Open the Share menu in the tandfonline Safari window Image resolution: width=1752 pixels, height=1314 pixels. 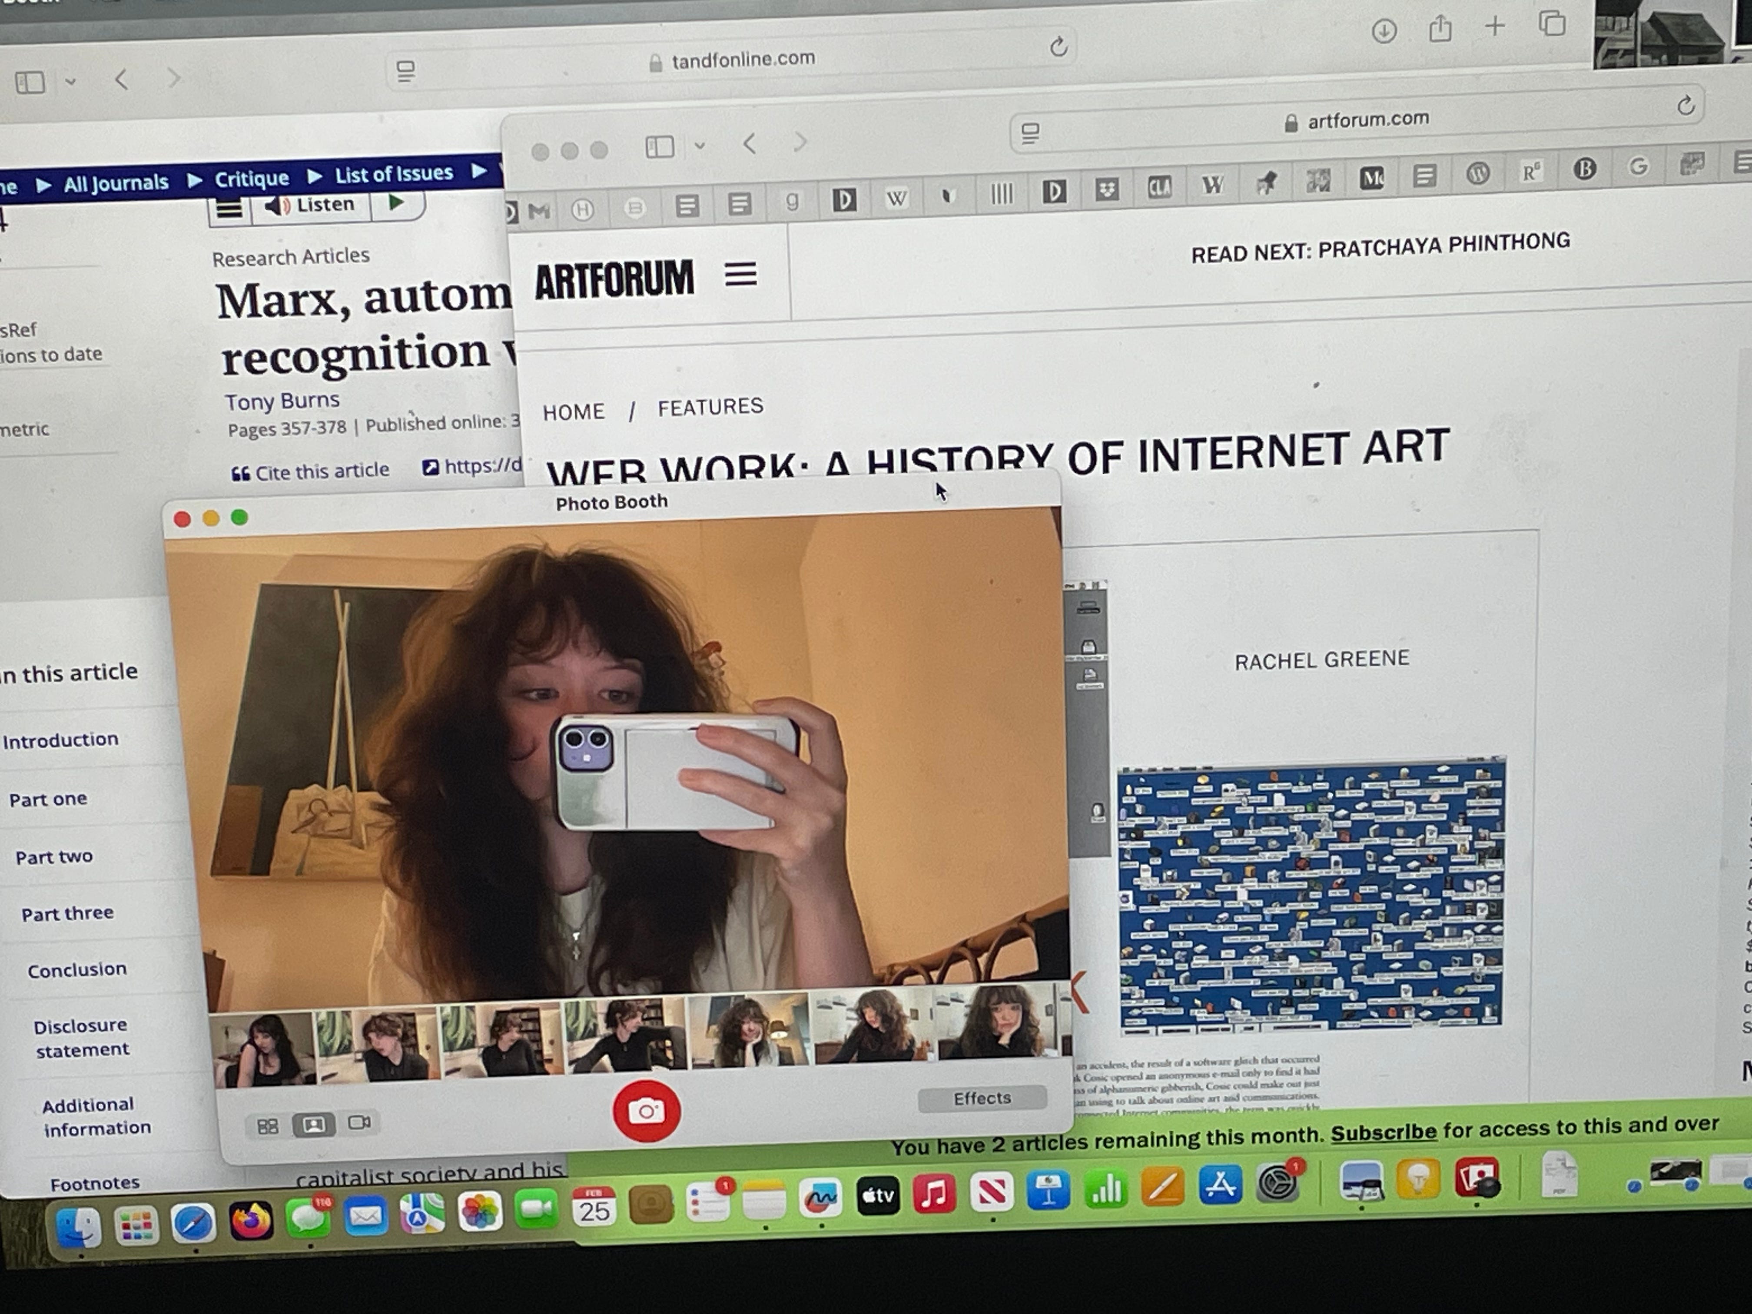pyautogui.click(x=1440, y=29)
